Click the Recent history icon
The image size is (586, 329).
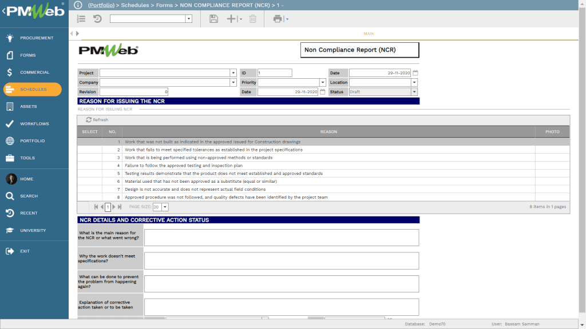click(x=10, y=214)
